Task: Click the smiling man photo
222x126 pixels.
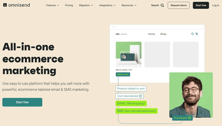Action: point(191,95)
